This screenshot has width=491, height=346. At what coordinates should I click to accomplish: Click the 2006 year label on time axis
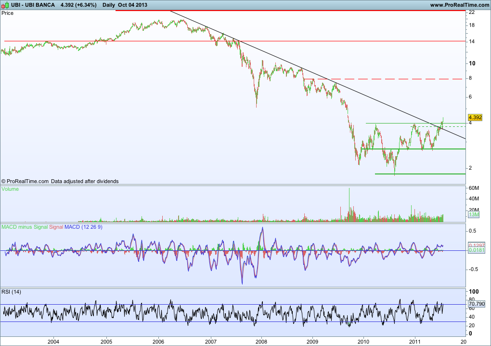tap(158, 342)
